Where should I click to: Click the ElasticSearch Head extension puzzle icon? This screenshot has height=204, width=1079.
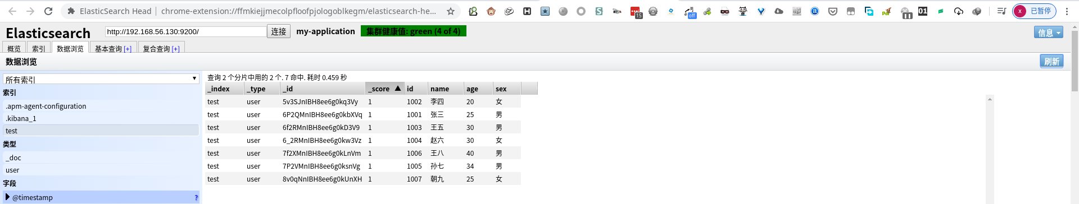click(x=71, y=11)
